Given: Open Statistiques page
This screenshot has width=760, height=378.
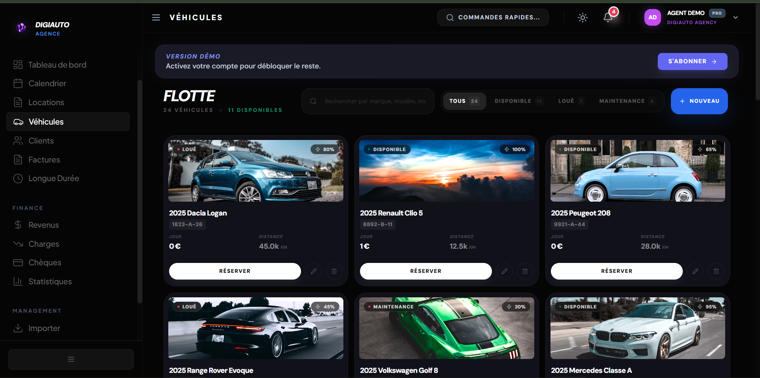Looking at the screenshot, I should click(68, 282).
